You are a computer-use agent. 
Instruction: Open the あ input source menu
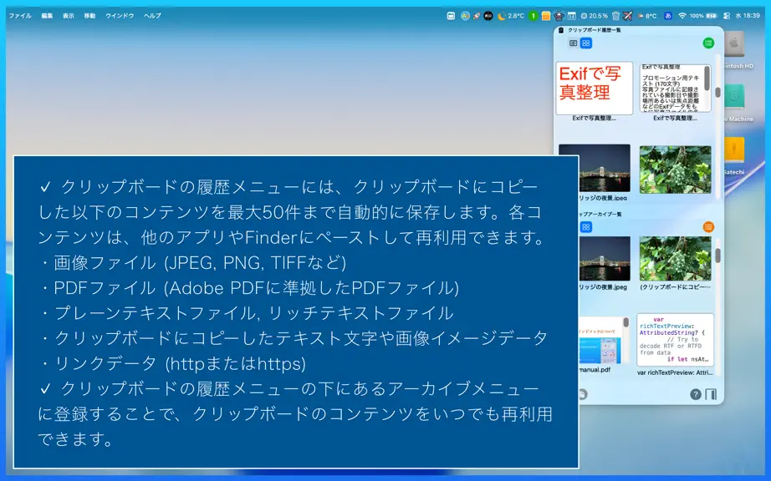pyautogui.click(x=668, y=16)
